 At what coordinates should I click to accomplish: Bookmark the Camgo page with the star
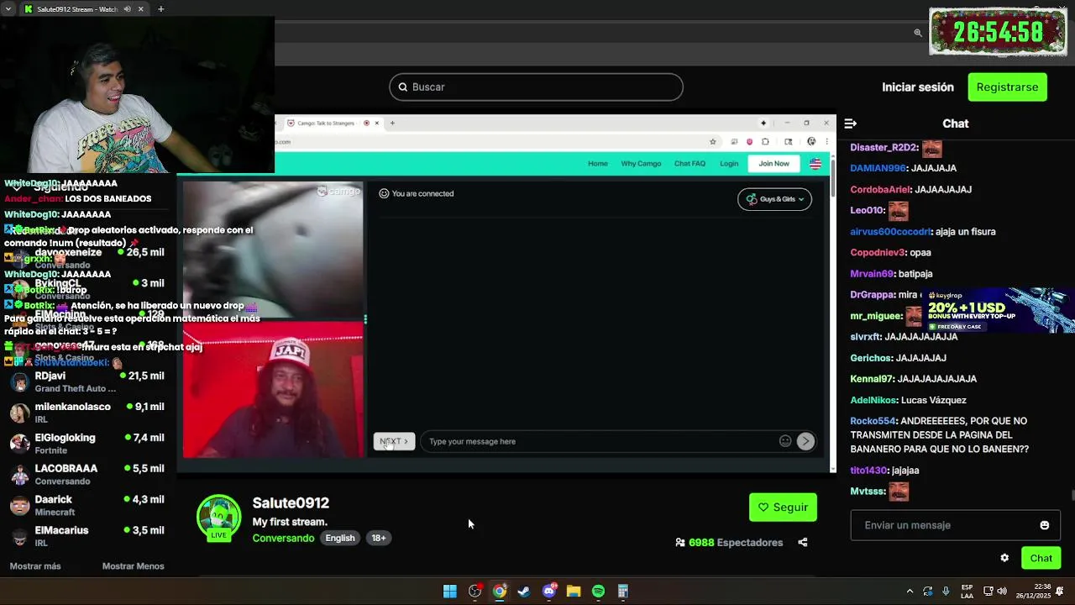tap(713, 142)
